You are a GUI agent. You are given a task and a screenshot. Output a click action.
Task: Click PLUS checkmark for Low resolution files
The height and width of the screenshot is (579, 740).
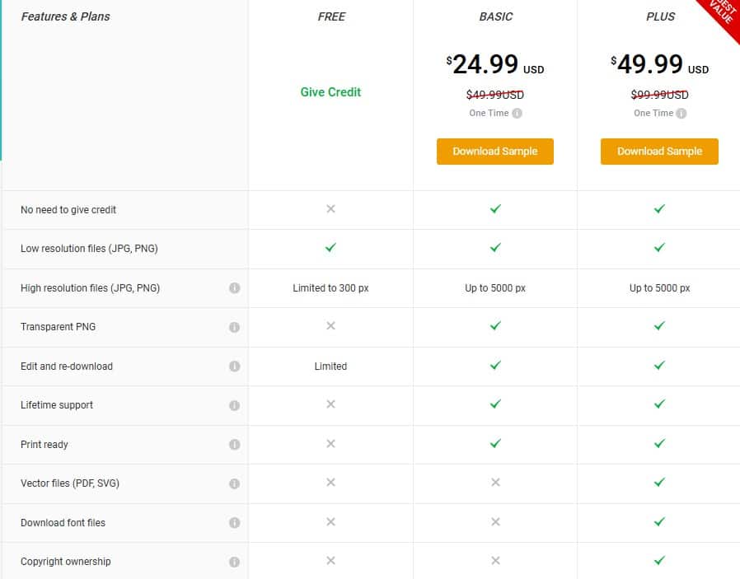coord(659,247)
